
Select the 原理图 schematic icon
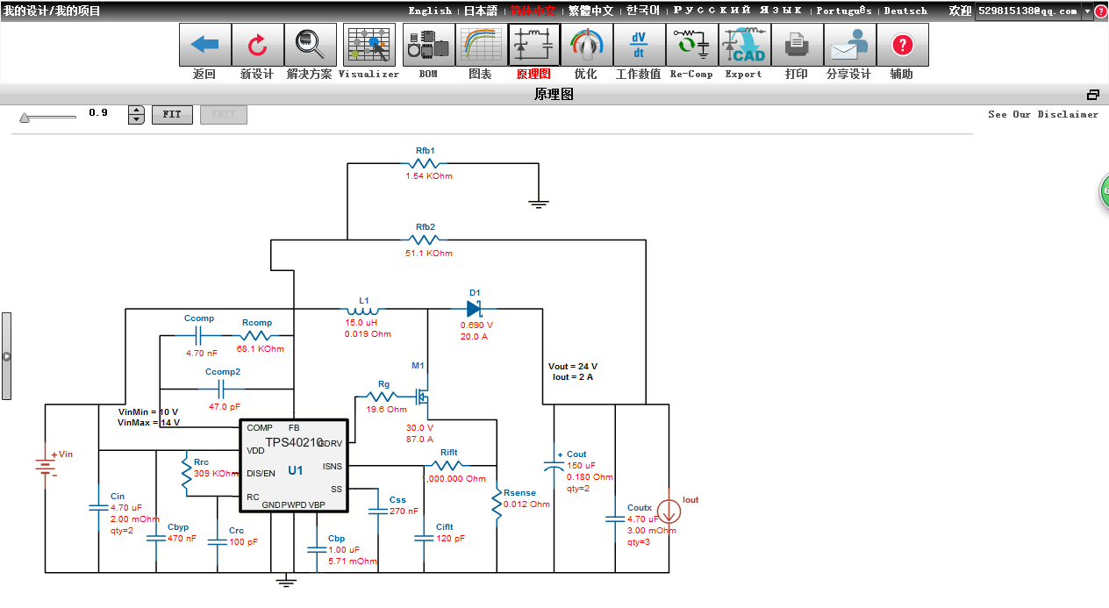click(533, 45)
